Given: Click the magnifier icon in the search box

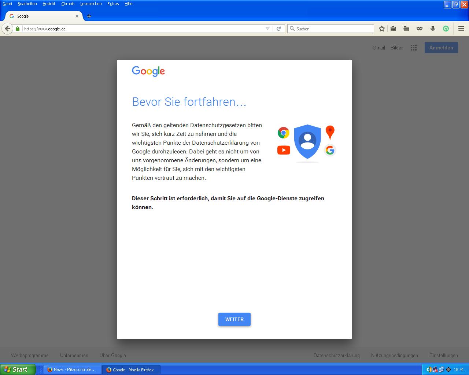Looking at the screenshot, I should (x=292, y=29).
